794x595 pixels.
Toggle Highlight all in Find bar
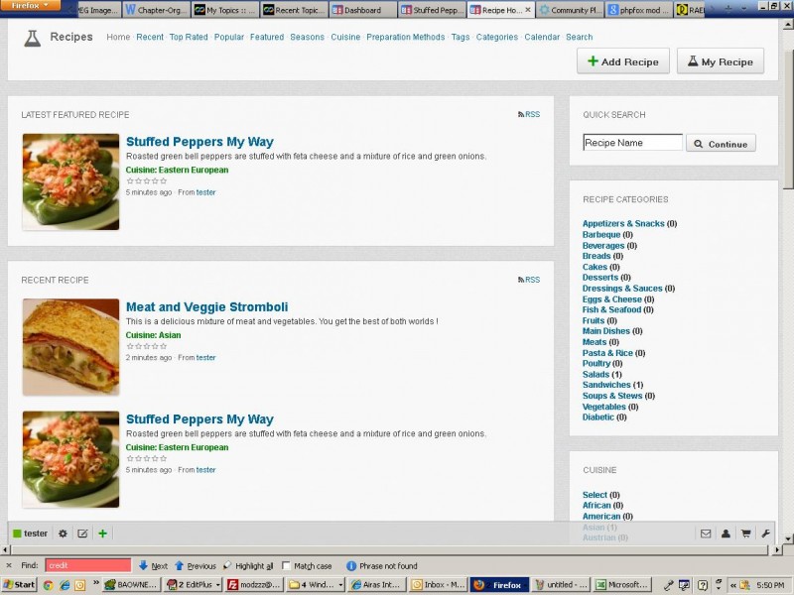tap(248, 565)
